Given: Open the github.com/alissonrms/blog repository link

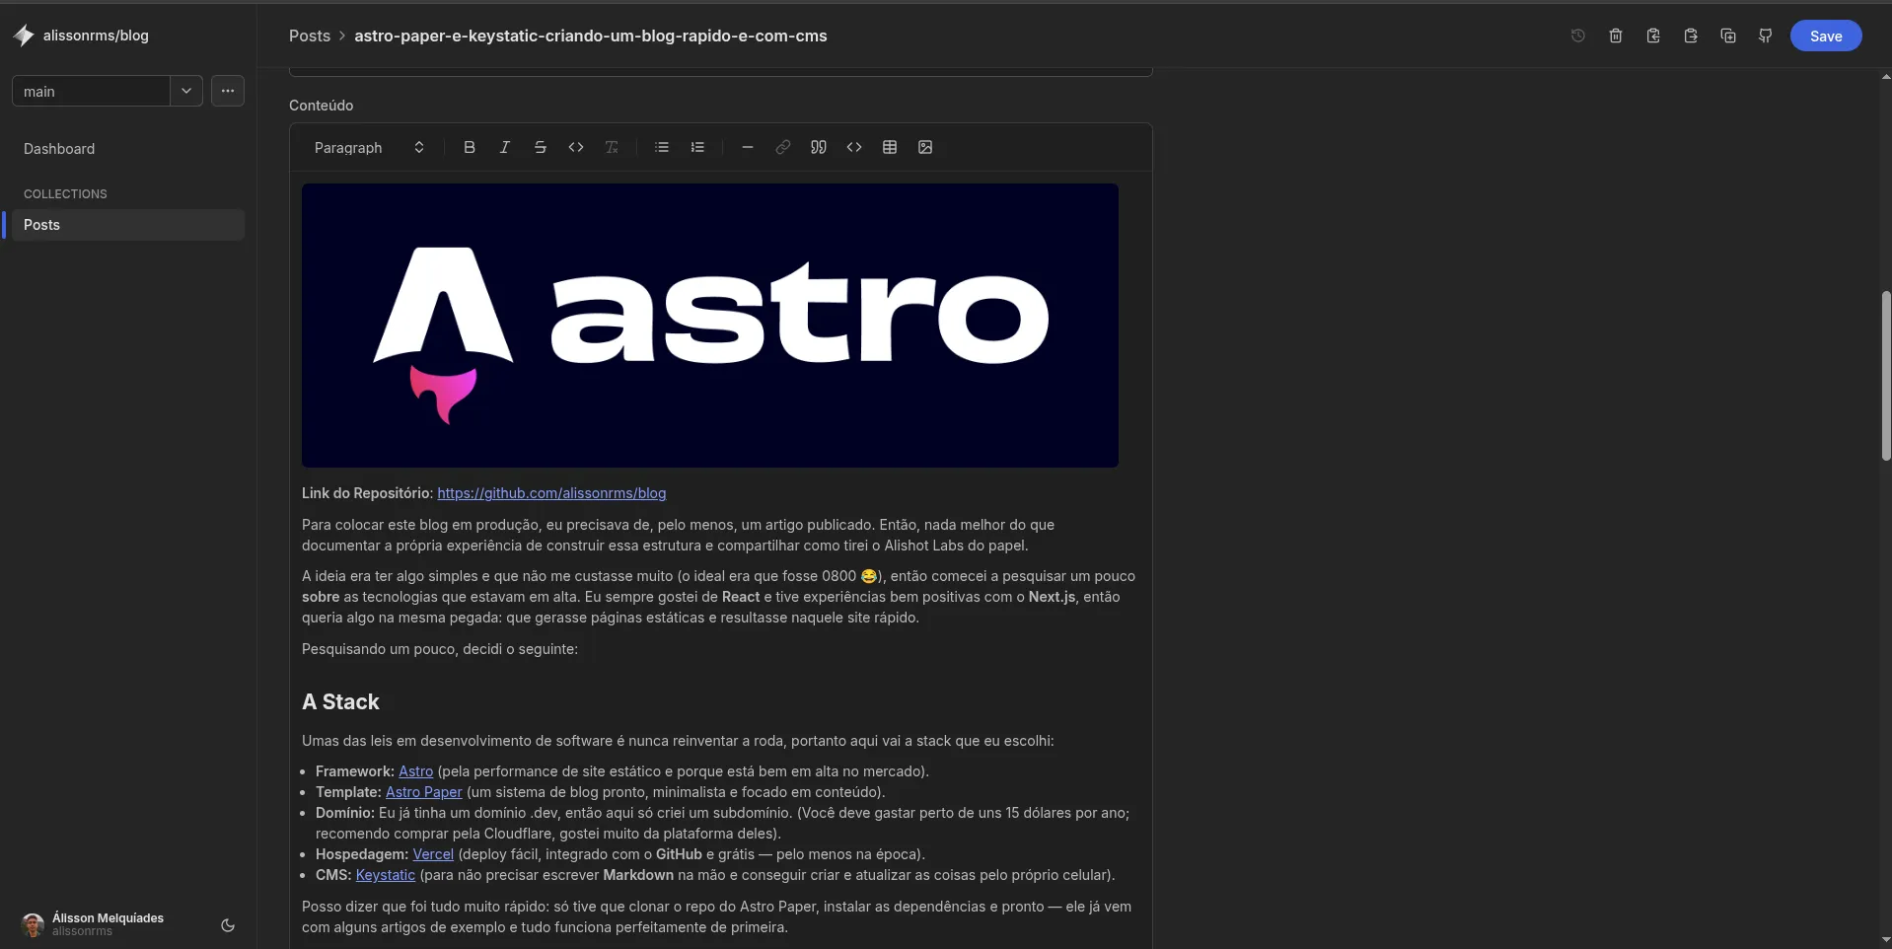Looking at the screenshot, I should [x=551, y=493].
